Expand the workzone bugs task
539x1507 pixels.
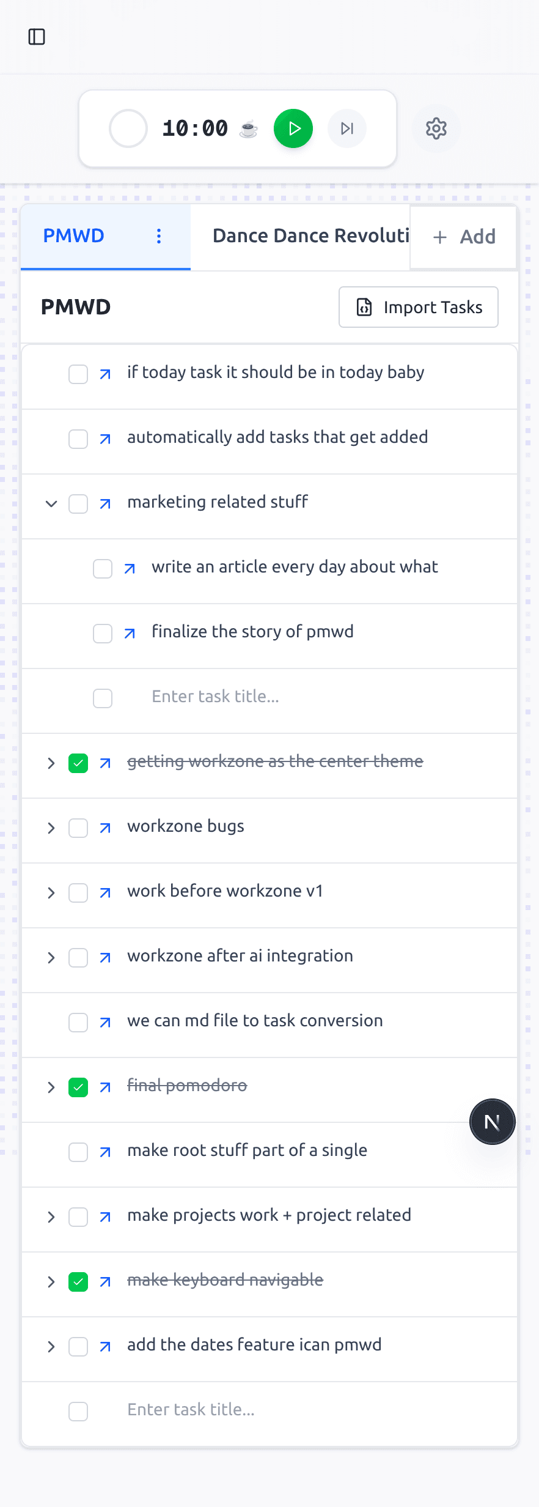pyautogui.click(x=51, y=828)
